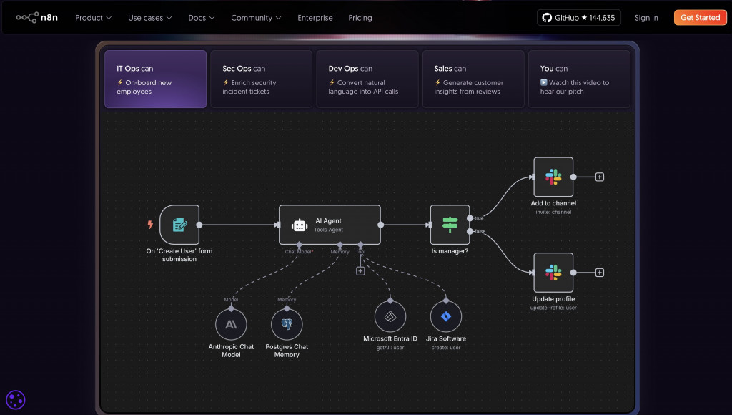Click plus under AI Agent Tool connector
Viewport: 732px width, 415px height.
(360, 271)
